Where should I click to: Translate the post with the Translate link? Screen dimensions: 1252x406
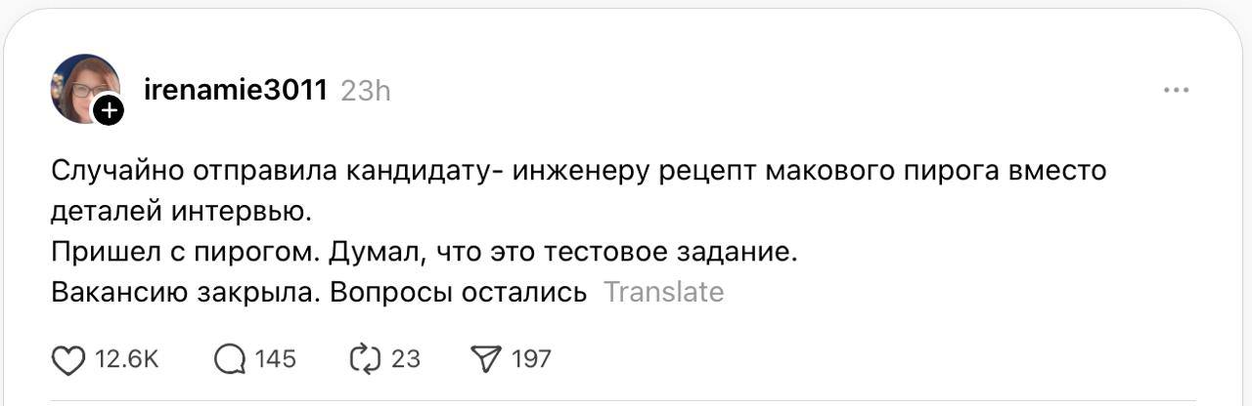pos(663,292)
